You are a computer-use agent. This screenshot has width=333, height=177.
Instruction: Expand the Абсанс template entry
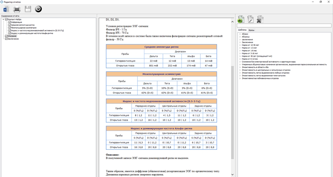[x=240, y=34]
